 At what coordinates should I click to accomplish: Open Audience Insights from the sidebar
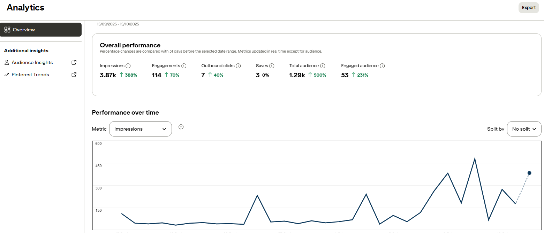[x=32, y=63]
